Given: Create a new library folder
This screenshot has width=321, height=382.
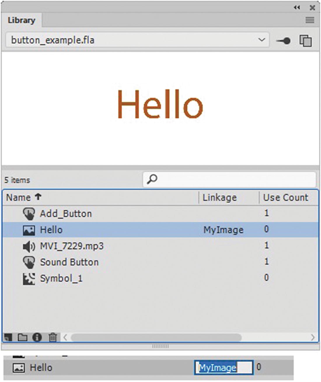Looking at the screenshot, I should click(x=22, y=338).
